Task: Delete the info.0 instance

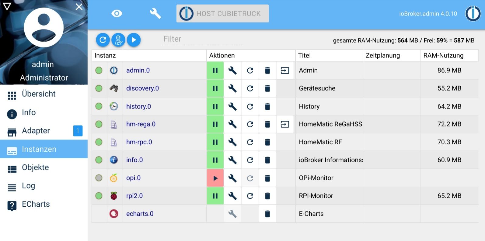Action: pyautogui.click(x=267, y=160)
